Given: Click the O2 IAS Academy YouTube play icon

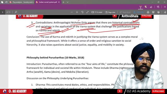Looking at the screenshot, I should click(x=120, y=91).
